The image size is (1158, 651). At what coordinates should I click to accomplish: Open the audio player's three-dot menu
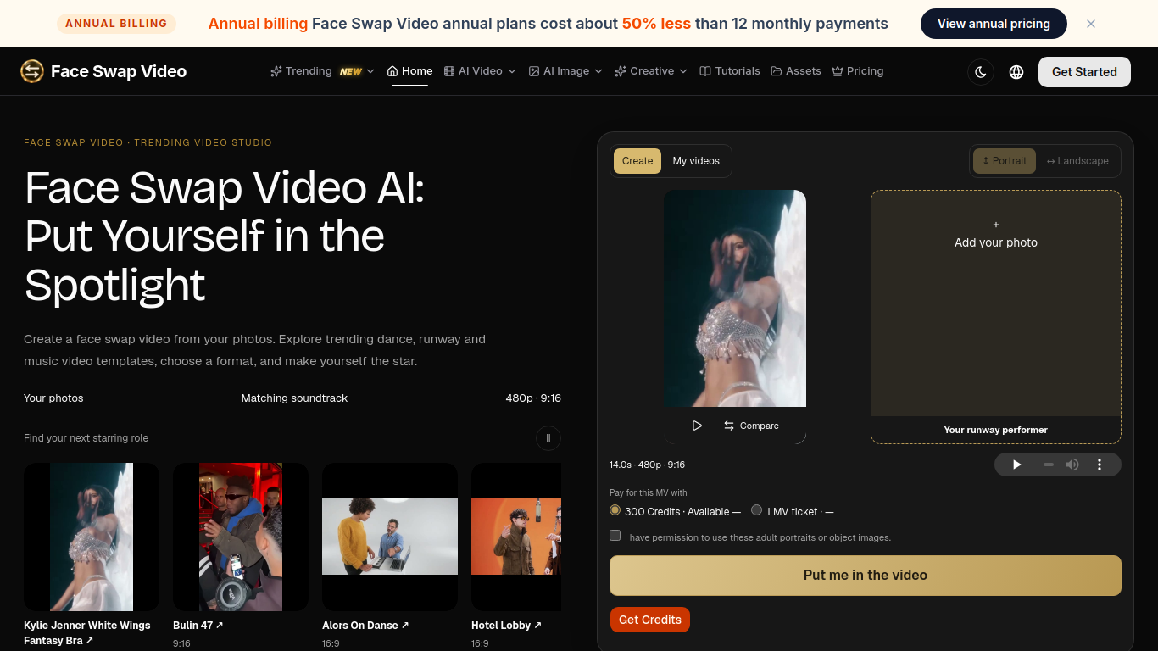tap(1100, 465)
